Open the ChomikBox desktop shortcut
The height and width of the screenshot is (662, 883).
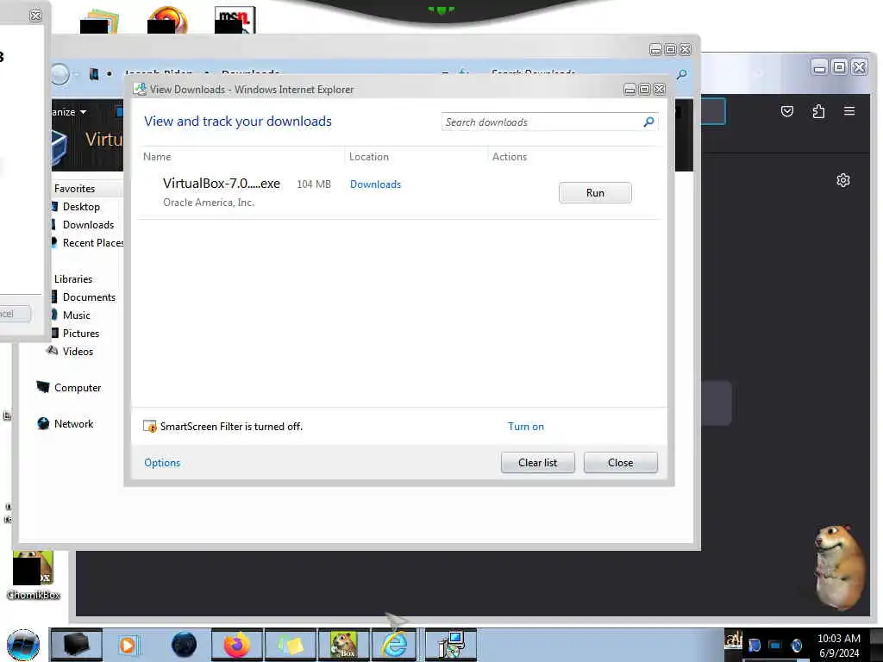(34, 575)
